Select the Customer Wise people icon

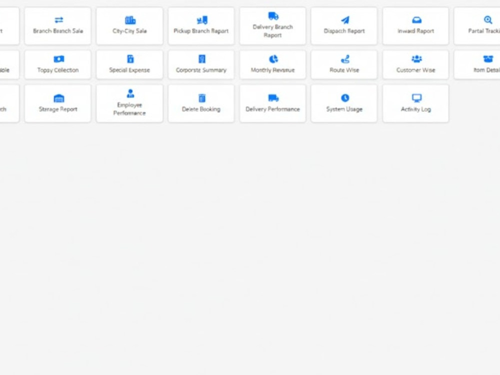[416, 59]
